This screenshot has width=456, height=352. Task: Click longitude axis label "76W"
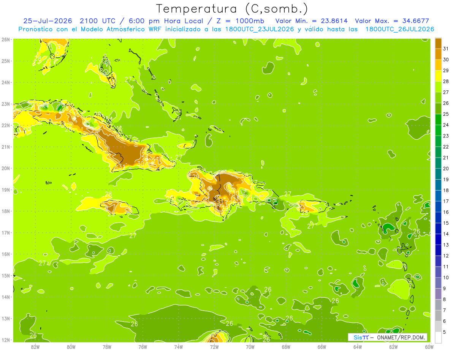pos(143,347)
